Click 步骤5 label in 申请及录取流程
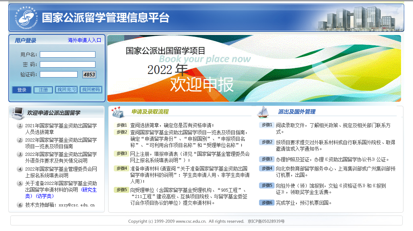 pos(121,190)
